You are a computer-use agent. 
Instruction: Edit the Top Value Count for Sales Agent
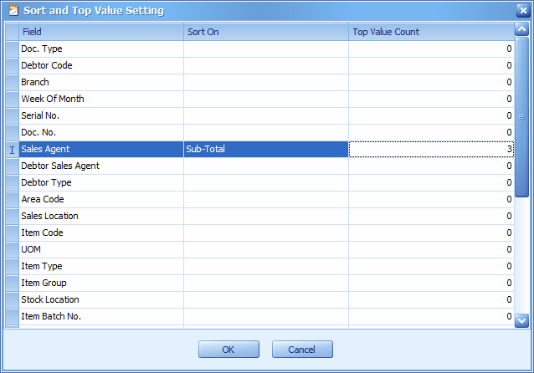pos(431,149)
